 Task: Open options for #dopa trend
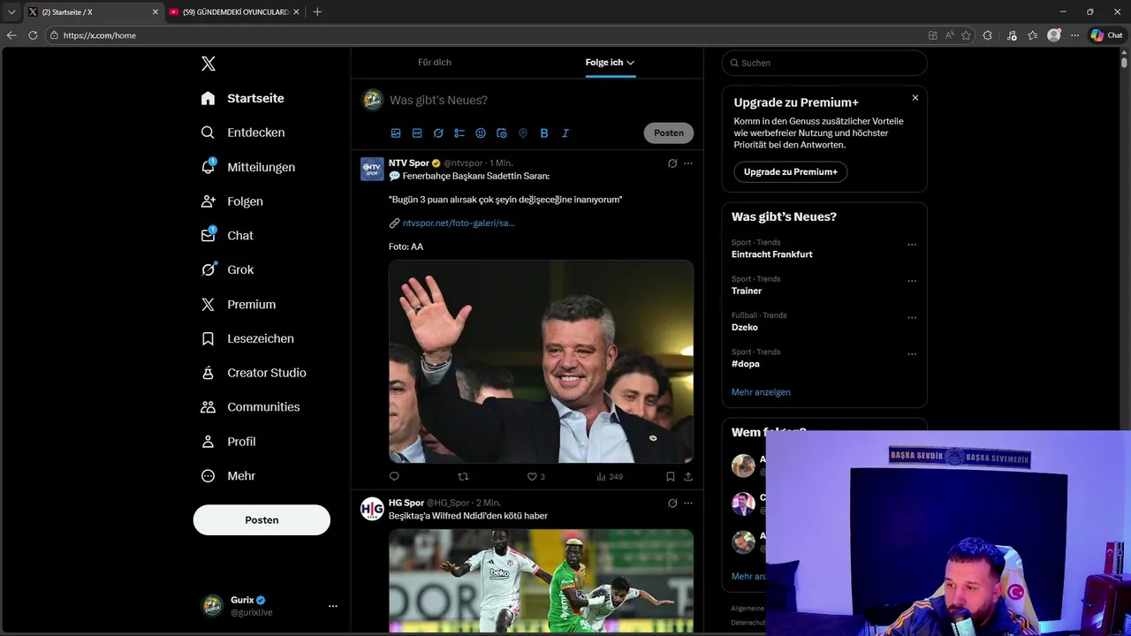[x=912, y=355]
